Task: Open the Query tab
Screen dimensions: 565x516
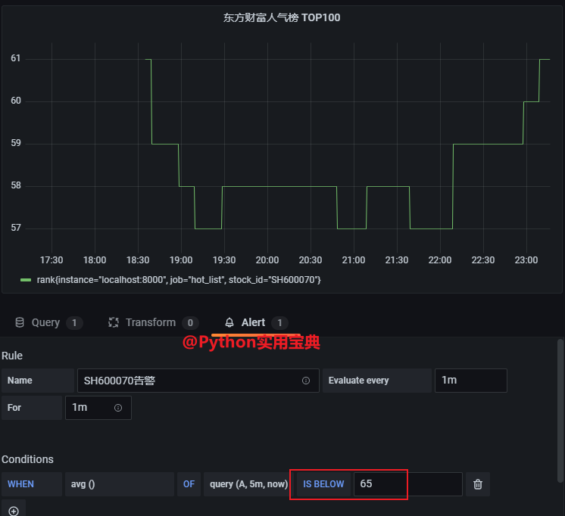Action: point(45,322)
